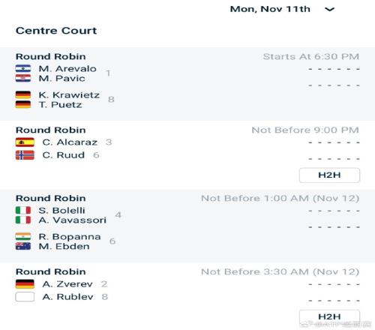Open H2H for Alcaraz vs Ruud
The image size is (375, 330).
coord(329,175)
